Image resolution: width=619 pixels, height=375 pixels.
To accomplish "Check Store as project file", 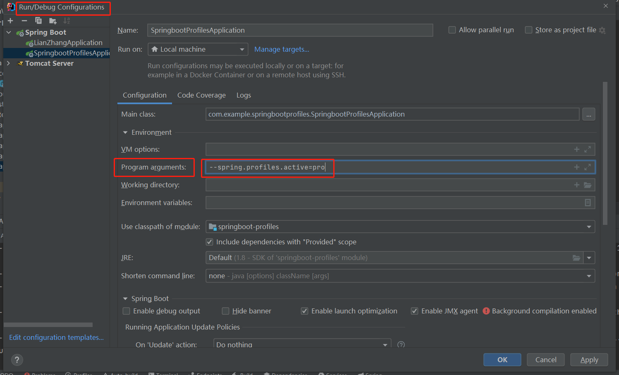I will click(528, 30).
